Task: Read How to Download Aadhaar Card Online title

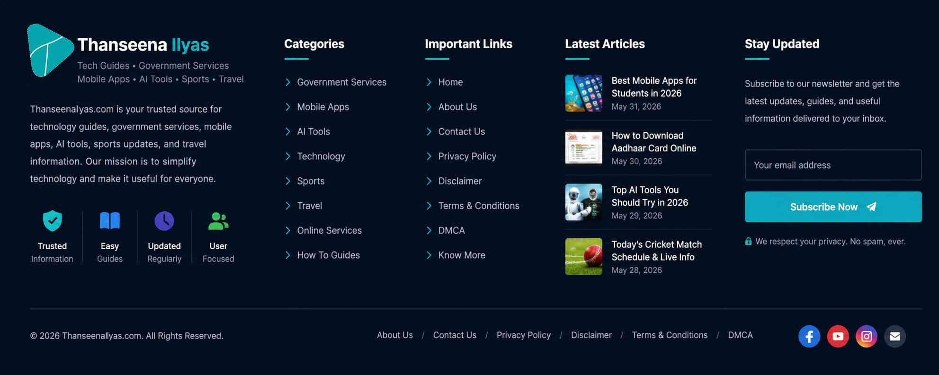Action: point(653,142)
